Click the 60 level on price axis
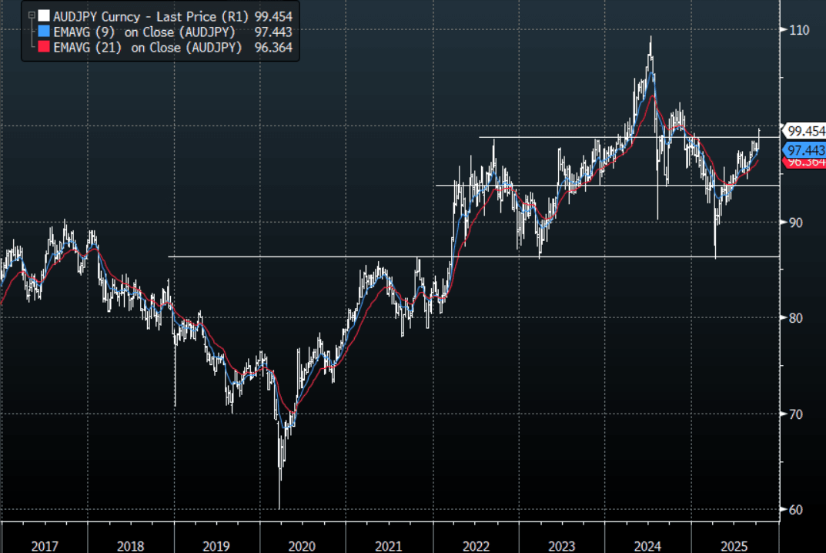This screenshot has height=553, width=826. 797,510
